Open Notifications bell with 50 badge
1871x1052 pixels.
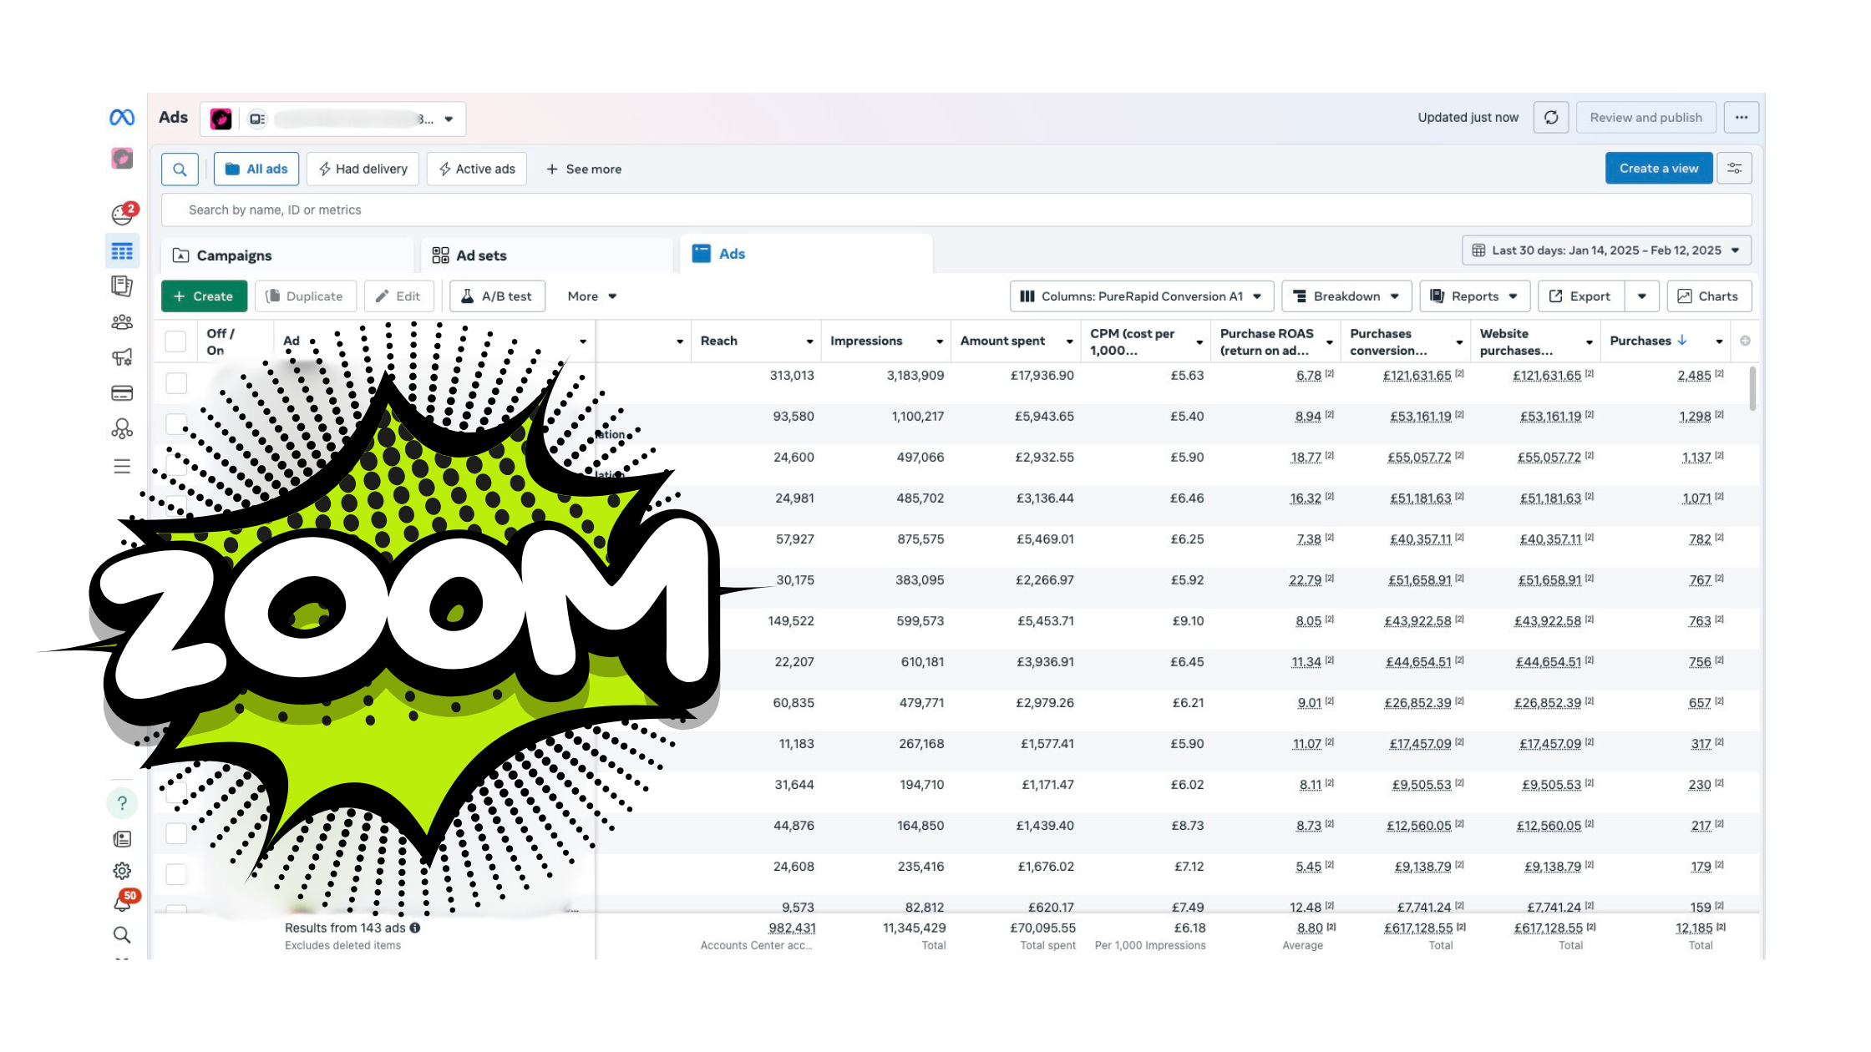[x=124, y=903]
